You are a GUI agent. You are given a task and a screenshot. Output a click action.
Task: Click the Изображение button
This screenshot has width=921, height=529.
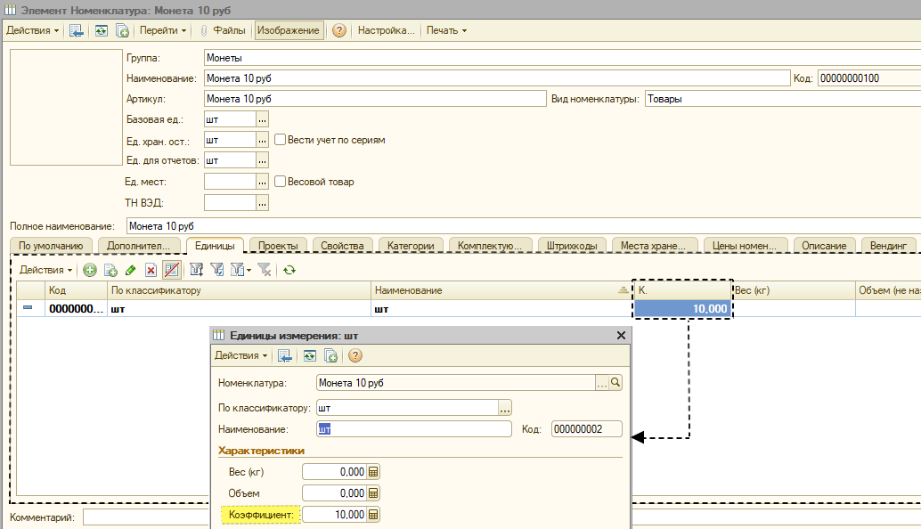pyautogui.click(x=289, y=30)
